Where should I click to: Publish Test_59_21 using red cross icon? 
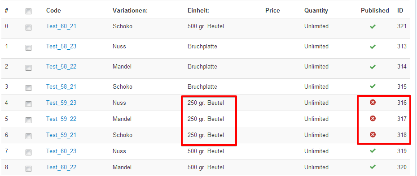[373, 135]
